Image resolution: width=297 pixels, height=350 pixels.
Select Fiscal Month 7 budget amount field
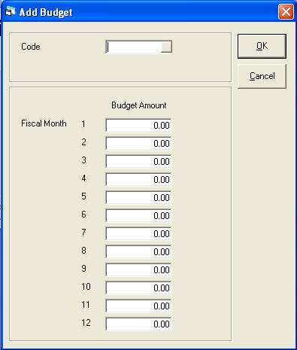(138, 233)
